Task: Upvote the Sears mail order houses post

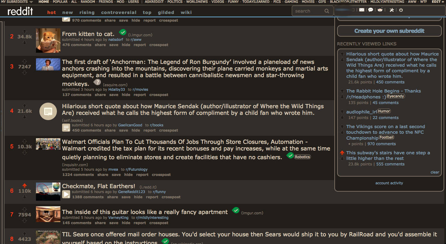Action: 24,234
